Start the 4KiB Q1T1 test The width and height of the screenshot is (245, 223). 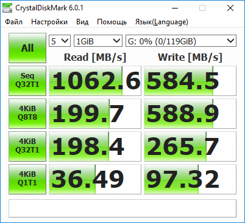[x=27, y=179]
